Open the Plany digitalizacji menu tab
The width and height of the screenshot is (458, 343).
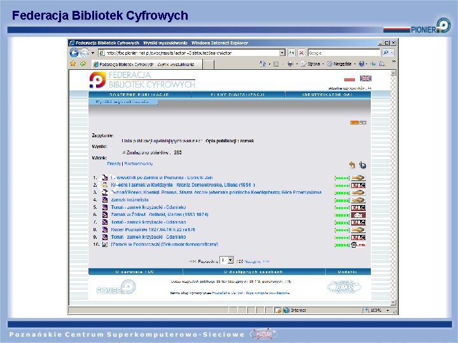[238, 95]
